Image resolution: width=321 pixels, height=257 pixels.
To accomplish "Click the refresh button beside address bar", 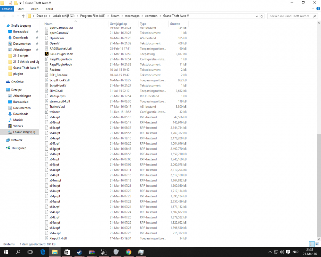I will click(x=262, y=16).
